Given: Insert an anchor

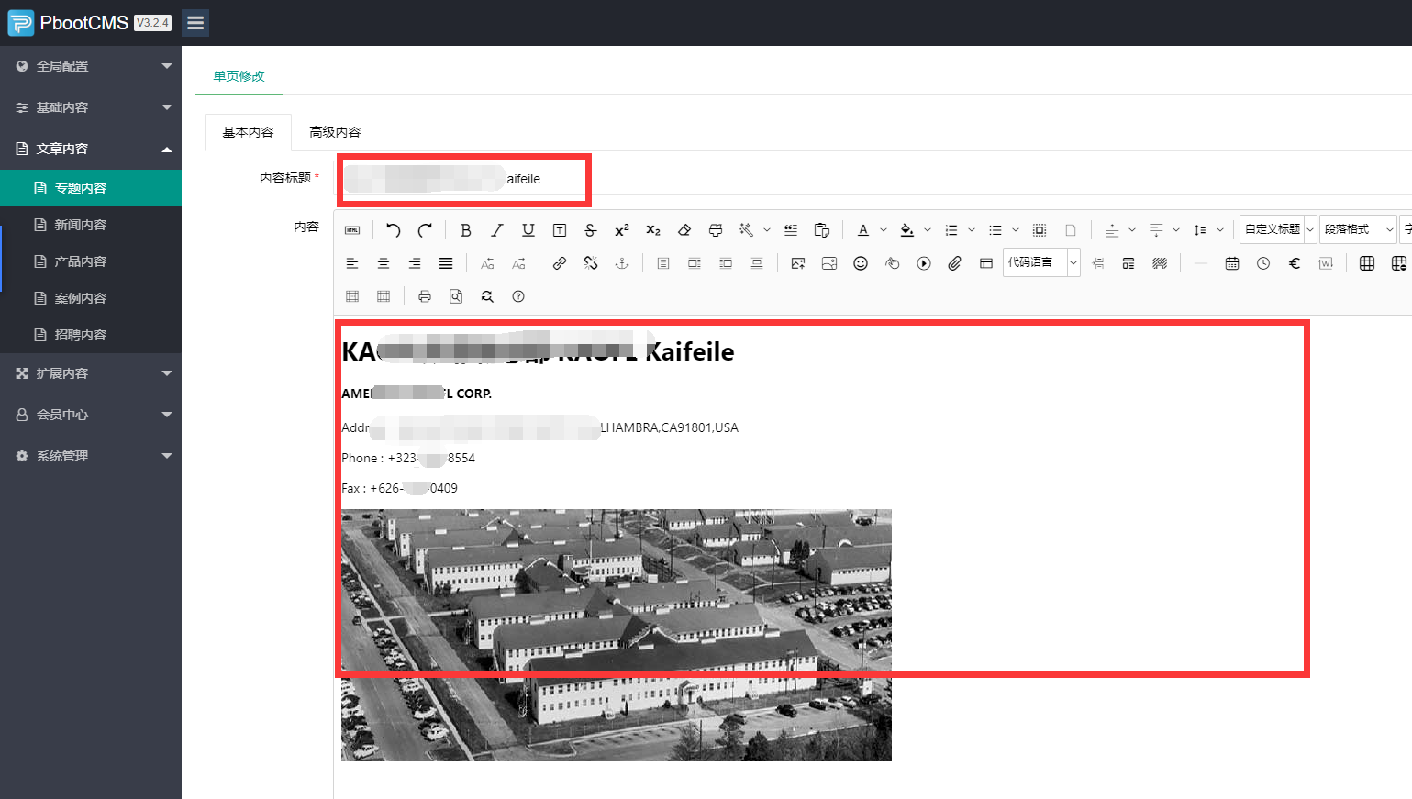Looking at the screenshot, I should [622, 263].
